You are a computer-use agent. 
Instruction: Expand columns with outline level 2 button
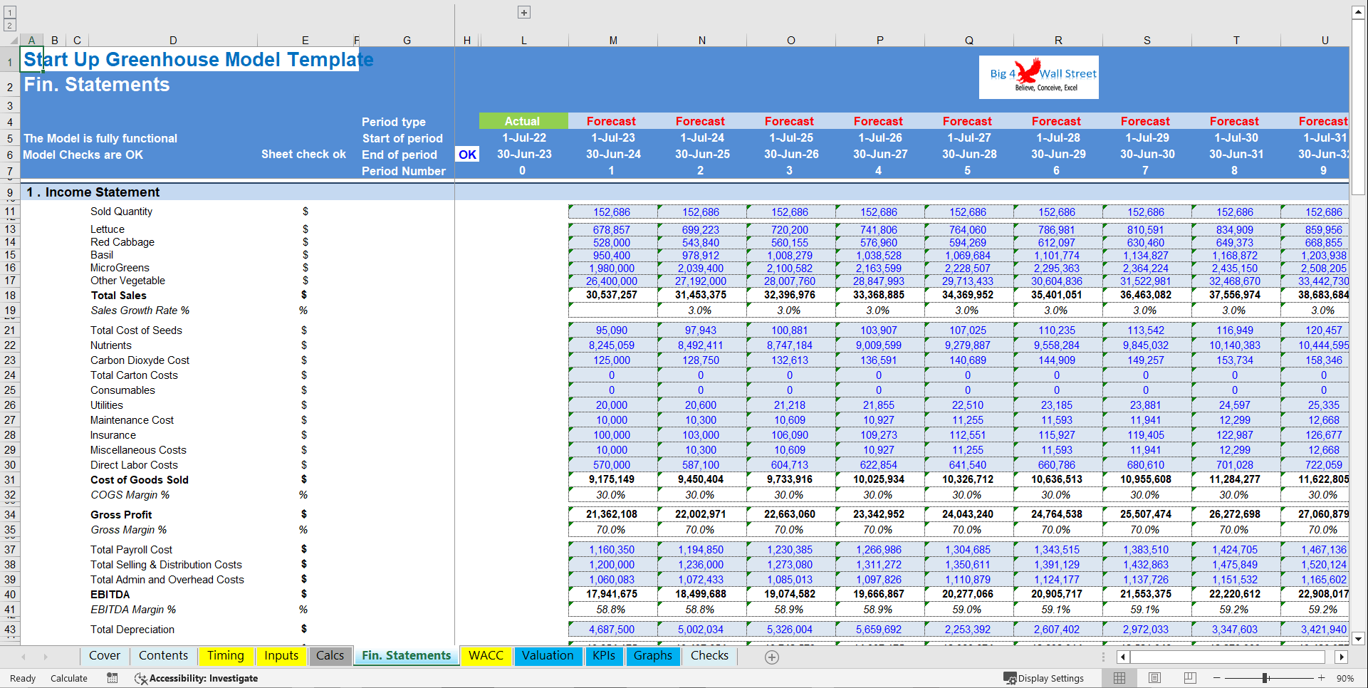click(9, 24)
